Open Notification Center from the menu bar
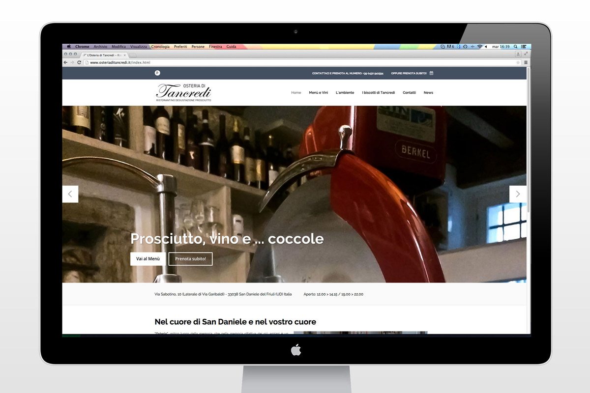 point(524,47)
